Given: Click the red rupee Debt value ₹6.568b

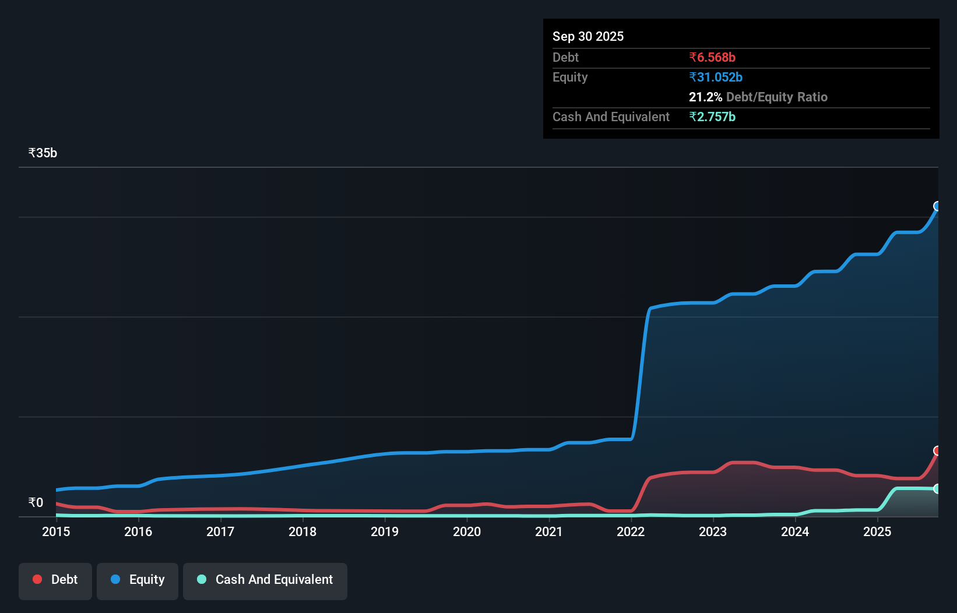Looking at the screenshot, I should (712, 58).
